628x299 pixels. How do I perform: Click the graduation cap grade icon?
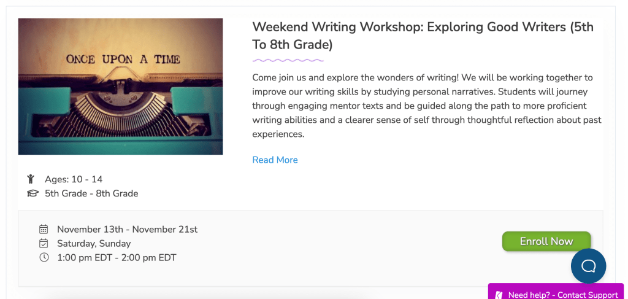[x=33, y=193]
